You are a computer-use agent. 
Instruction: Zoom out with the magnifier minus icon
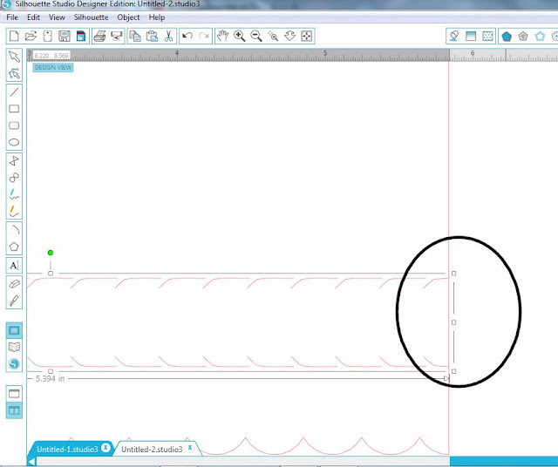coord(256,36)
